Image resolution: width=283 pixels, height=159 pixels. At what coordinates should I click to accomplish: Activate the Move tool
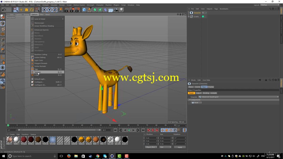[21, 10]
